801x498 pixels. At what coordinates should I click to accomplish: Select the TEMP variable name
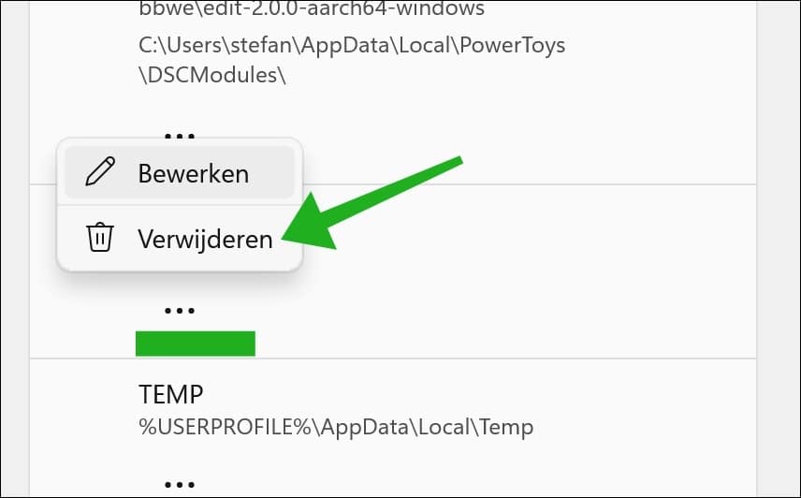[x=170, y=394]
